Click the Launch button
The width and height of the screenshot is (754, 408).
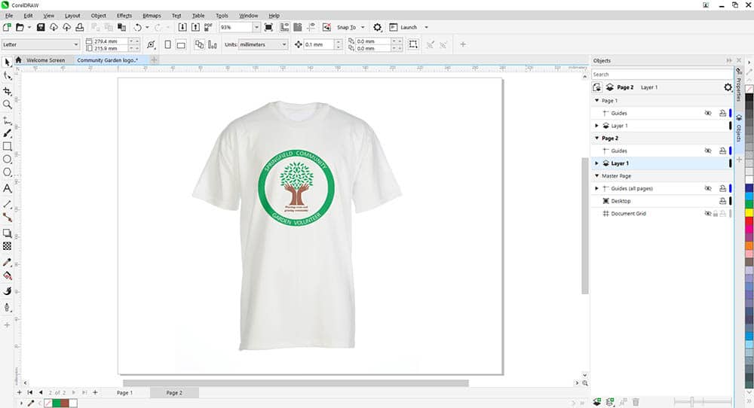(408, 27)
